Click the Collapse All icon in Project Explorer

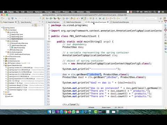coord(33,25)
